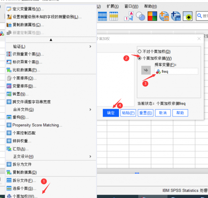Click 确定 button in weight dialog
Viewport: 208px width, 198px height.
pos(111,113)
